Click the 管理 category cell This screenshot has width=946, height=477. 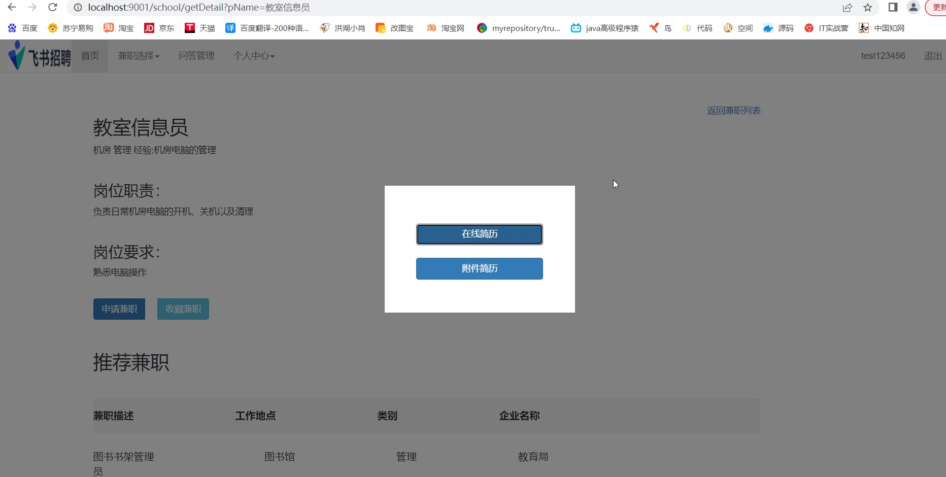coord(407,457)
